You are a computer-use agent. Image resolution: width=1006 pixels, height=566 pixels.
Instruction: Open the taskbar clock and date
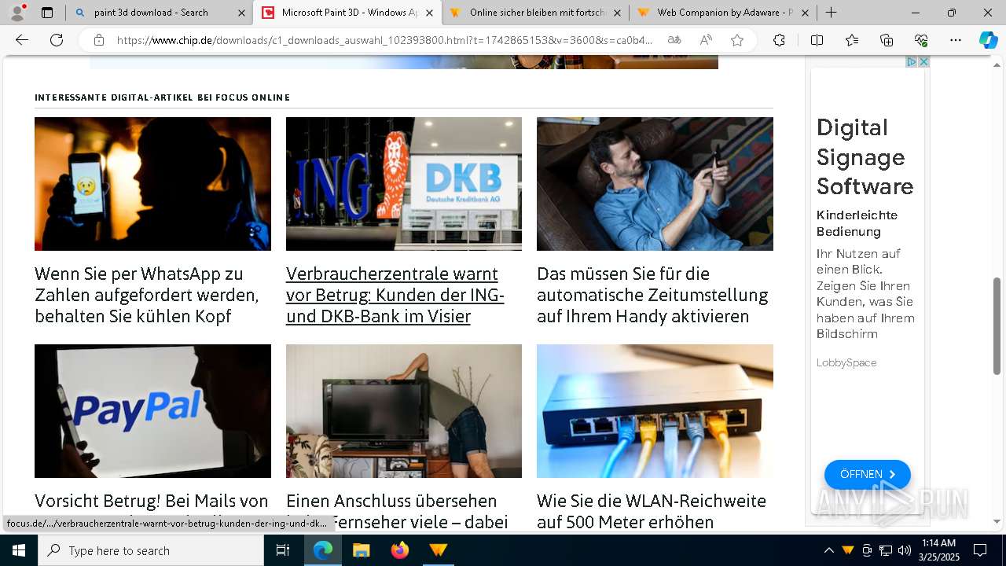coord(938,550)
